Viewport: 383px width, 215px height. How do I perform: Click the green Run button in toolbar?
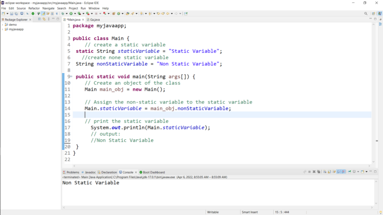[70, 13]
